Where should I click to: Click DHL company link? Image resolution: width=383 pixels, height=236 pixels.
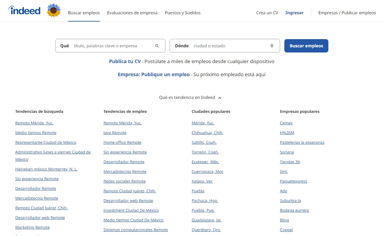click(x=284, y=171)
